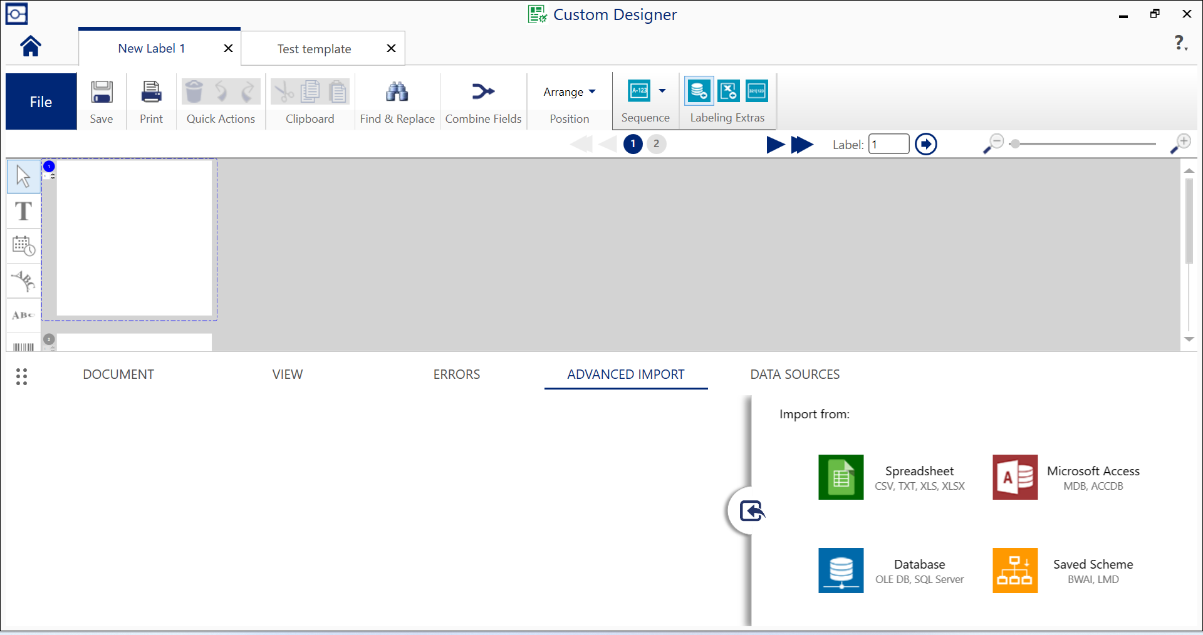Open Find & Replace binoculars tool
Screen dimensions: 1203x635
[x=397, y=92]
